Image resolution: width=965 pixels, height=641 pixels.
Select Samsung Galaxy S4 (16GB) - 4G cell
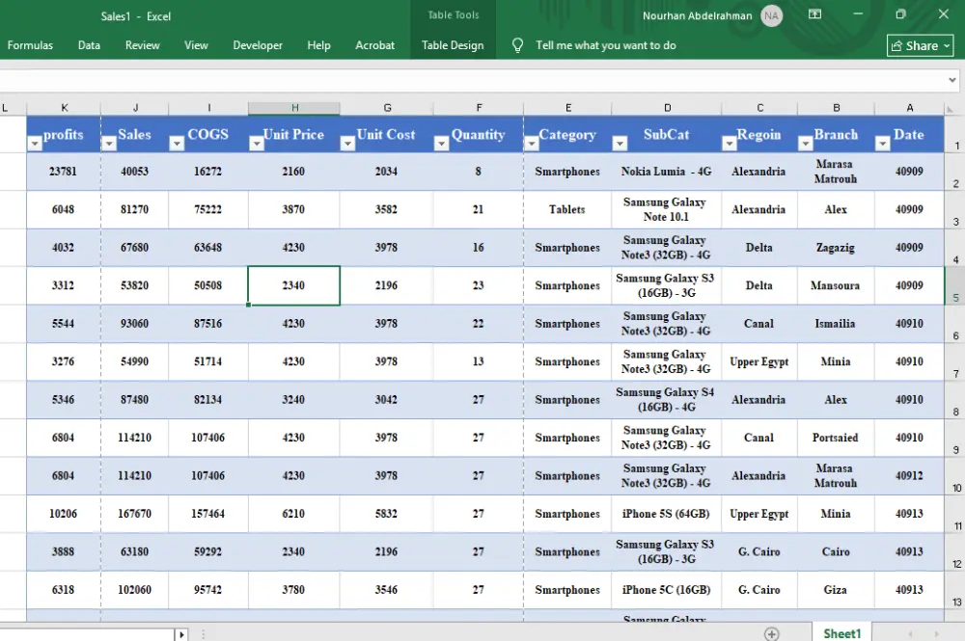pos(667,399)
